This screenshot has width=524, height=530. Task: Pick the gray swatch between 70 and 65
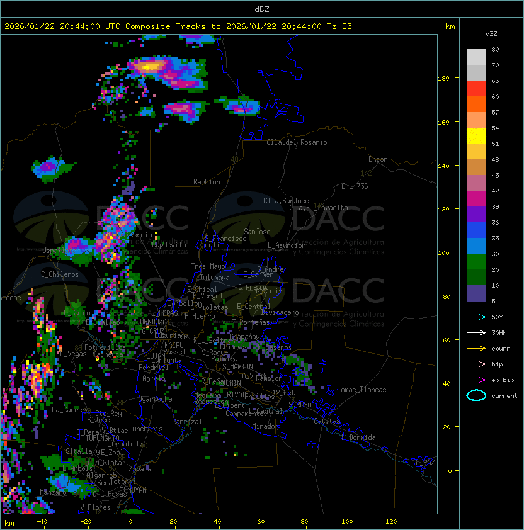476,72
